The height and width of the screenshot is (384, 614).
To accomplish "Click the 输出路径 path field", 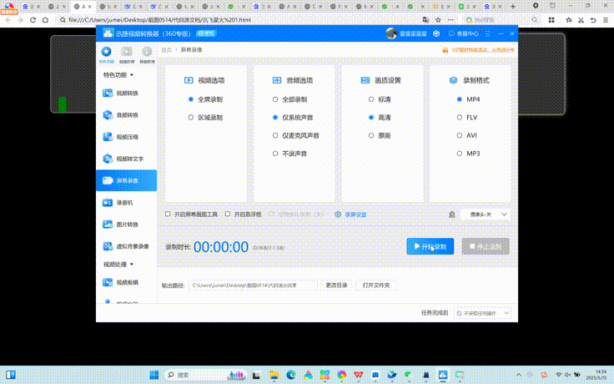I will [x=253, y=285].
